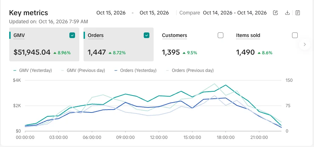Click the 8.6% Items sold change
Viewport: 314px width, 147px height.
click(265, 53)
